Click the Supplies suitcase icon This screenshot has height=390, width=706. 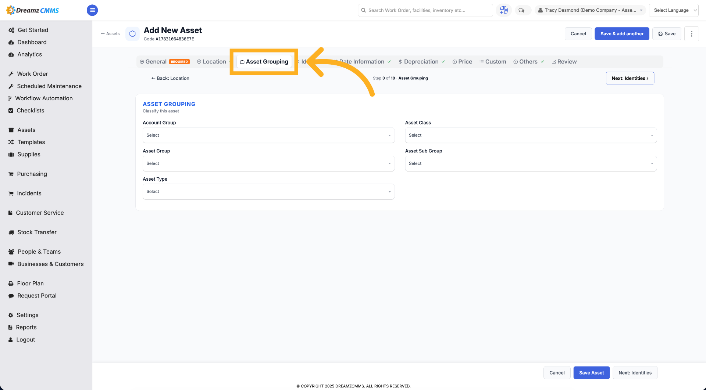tap(11, 155)
